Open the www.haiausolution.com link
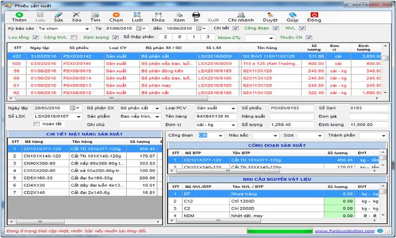396x238 pixels. tap(345, 231)
